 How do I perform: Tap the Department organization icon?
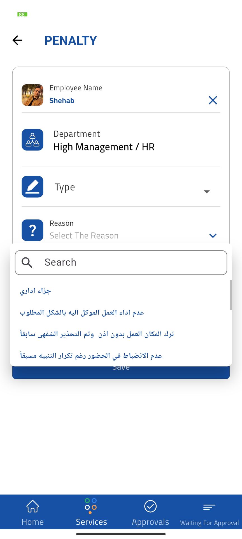(x=32, y=140)
